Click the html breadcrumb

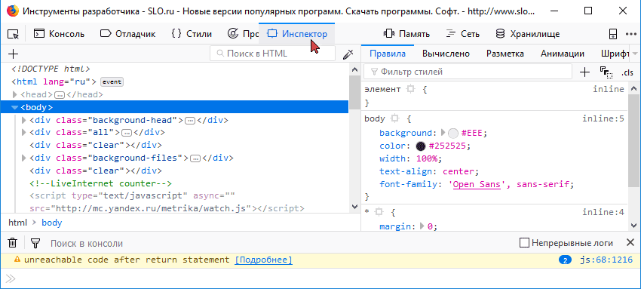(17, 223)
